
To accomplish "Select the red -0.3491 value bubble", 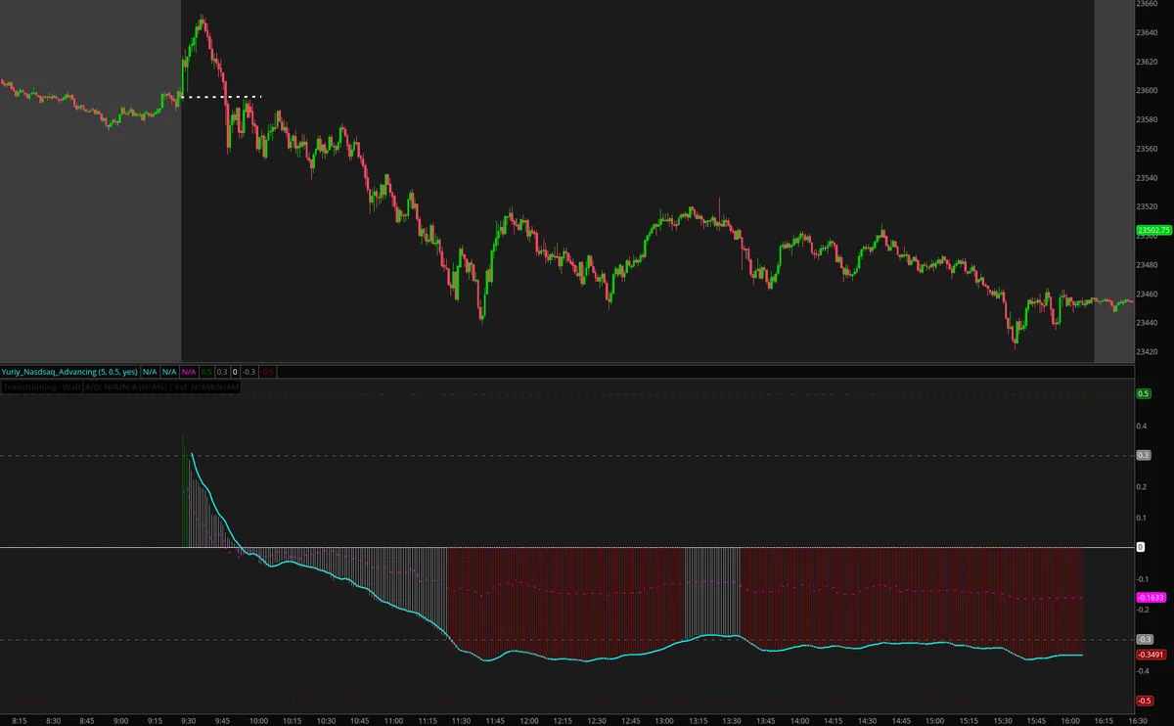I will [1150, 655].
